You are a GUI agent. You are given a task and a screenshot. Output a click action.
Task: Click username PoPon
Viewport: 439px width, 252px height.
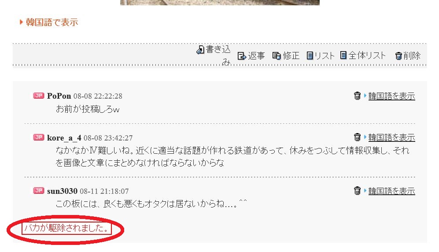click(59, 96)
